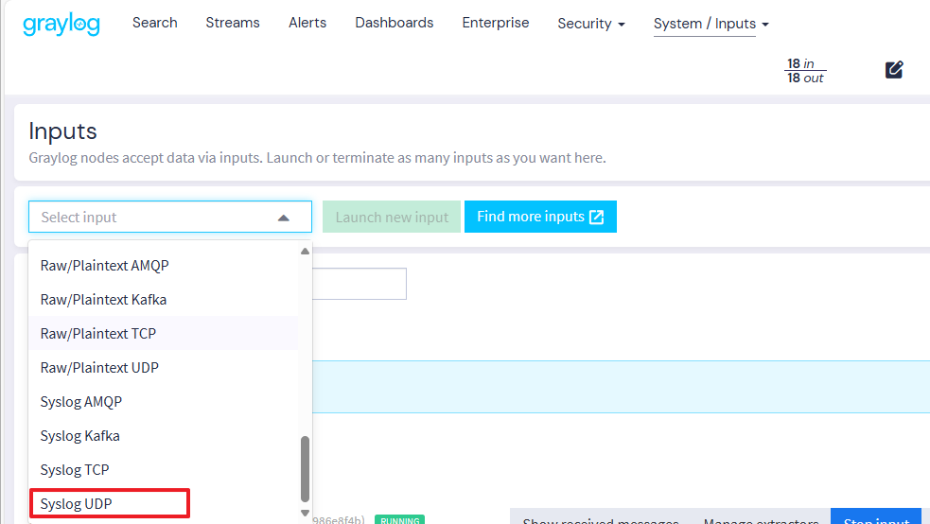Select Raw/Plaintext TCP input type
Image resolution: width=930 pixels, height=524 pixels.
(164, 333)
